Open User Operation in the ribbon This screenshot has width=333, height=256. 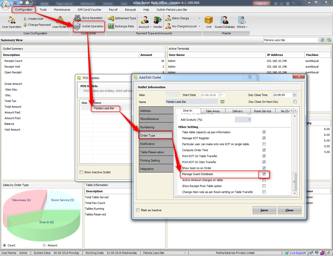(12, 22)
